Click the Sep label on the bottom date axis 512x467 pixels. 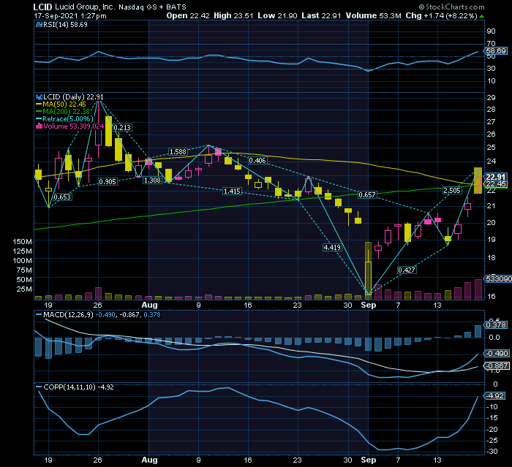click(369, 460)
